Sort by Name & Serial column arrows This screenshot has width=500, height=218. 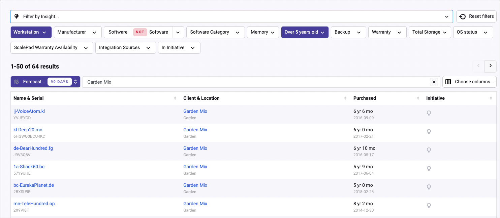pos(175,98)
